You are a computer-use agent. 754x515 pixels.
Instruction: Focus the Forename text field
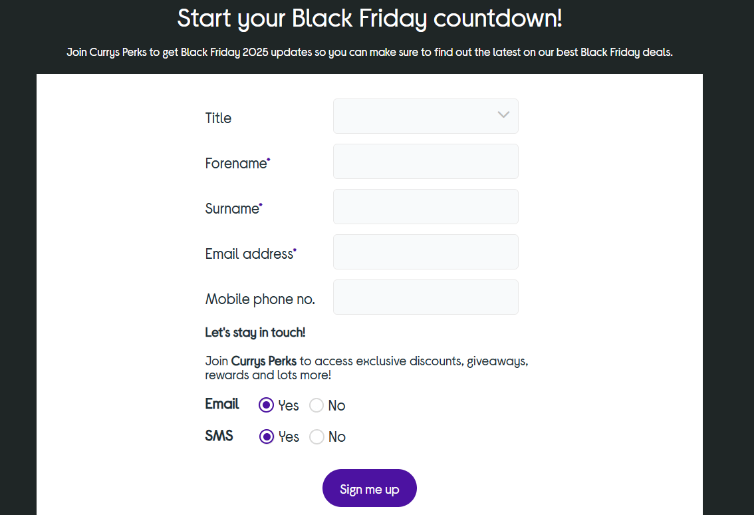coord(426,161)
